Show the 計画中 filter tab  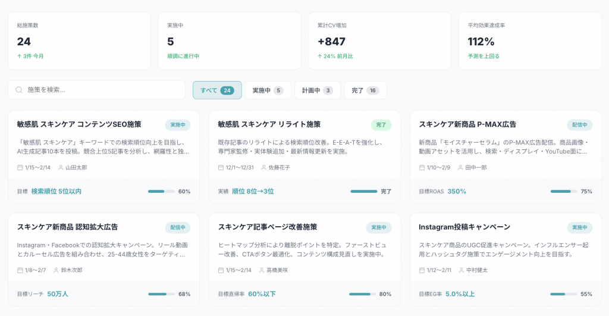coord(317,90)
